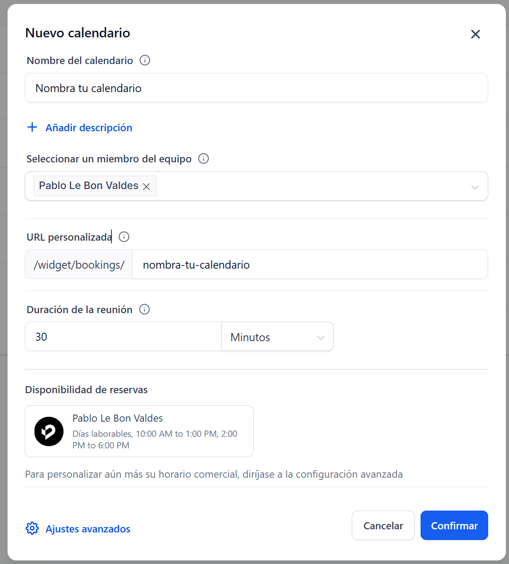This screenshot has width=509, height=564.
Task: Click the meeting duration number field
Action: 123,337
